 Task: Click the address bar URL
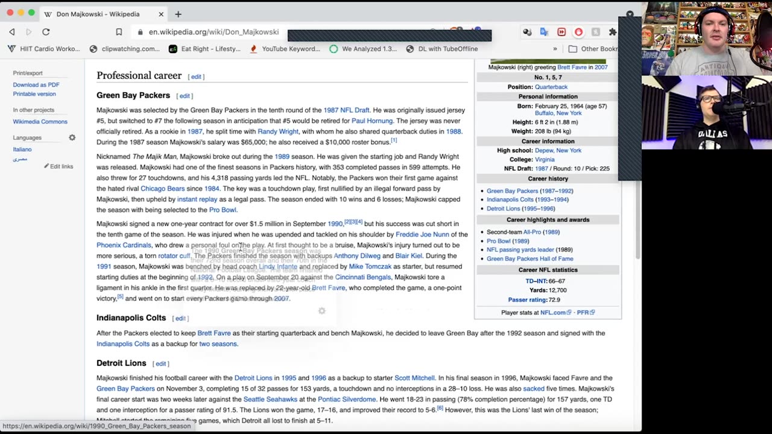click(214, 32)
